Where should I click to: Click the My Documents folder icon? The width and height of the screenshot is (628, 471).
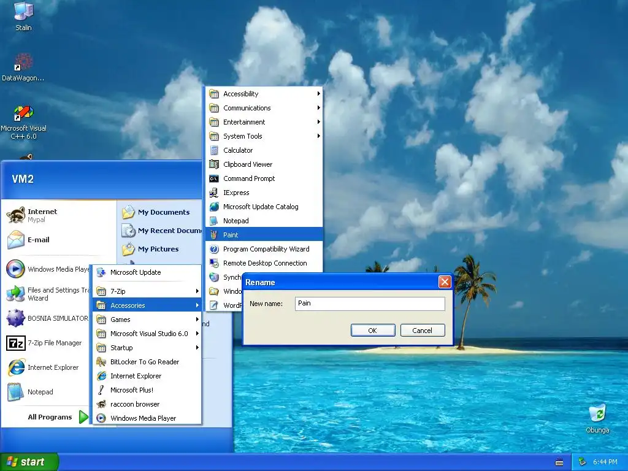tap(128, 212)
